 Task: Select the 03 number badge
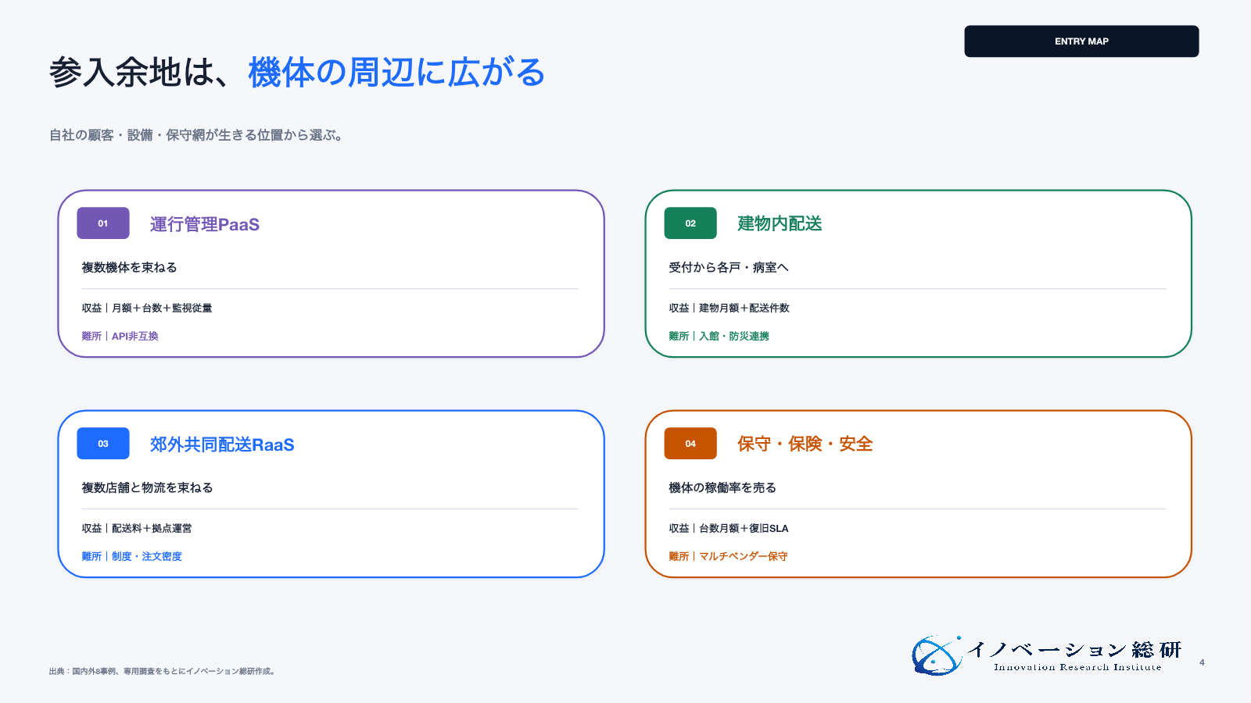click(103, 444)
